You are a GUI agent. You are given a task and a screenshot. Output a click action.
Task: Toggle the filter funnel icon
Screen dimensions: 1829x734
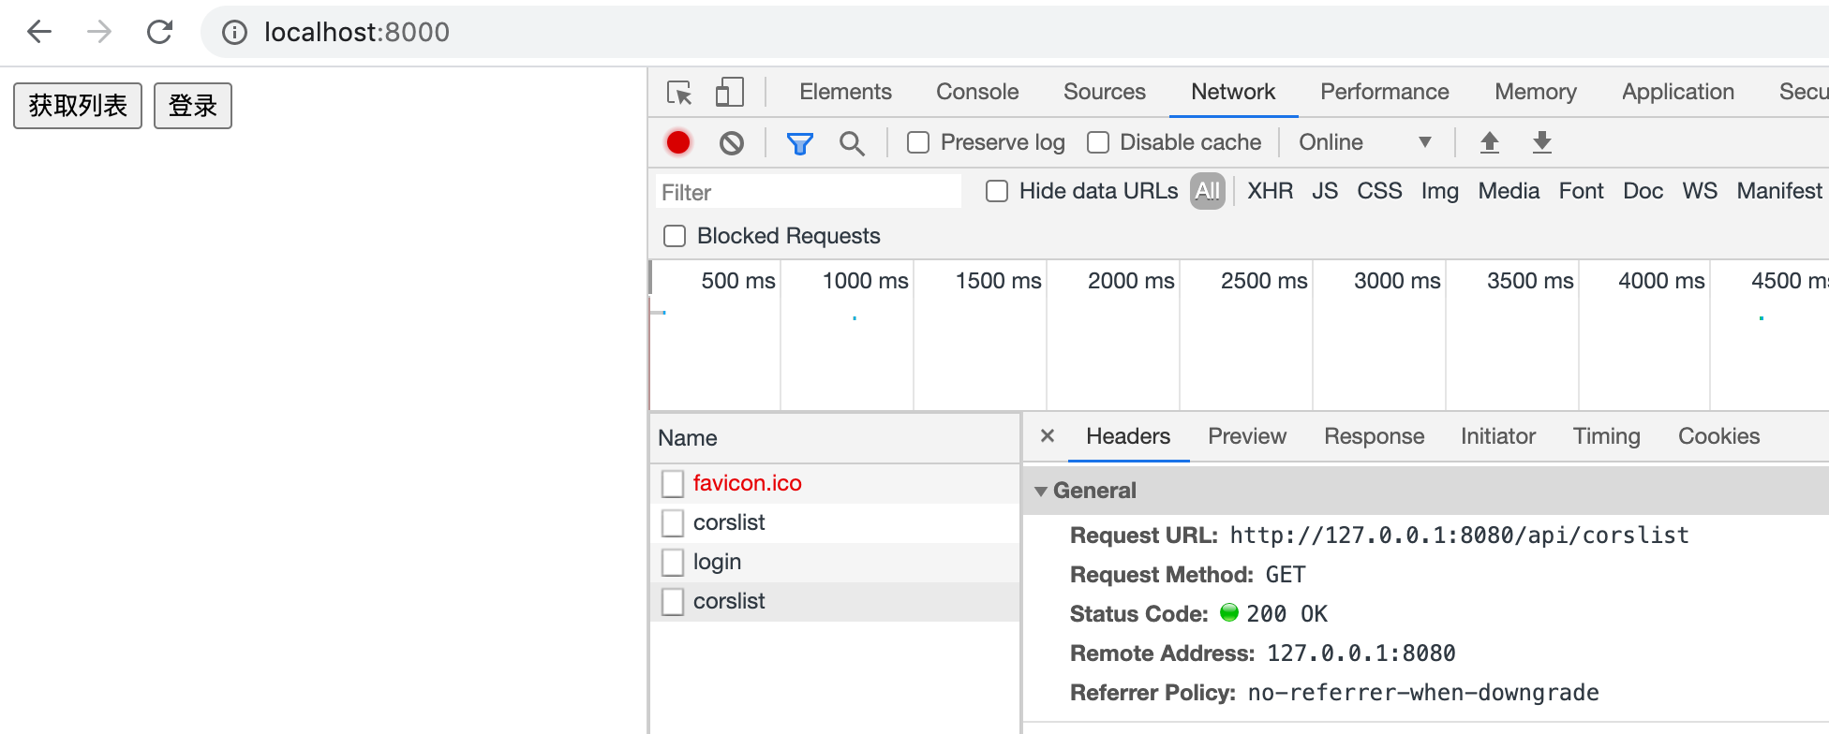[799, 143]
